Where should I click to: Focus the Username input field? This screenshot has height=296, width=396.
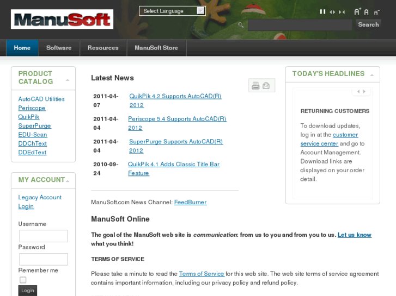click(44, 236)
